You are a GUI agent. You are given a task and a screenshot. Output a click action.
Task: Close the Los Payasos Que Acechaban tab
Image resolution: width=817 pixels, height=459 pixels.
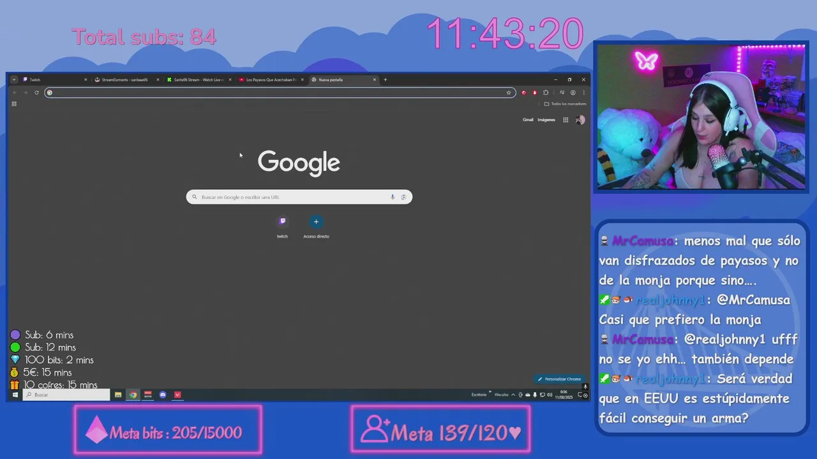point(303,80)
